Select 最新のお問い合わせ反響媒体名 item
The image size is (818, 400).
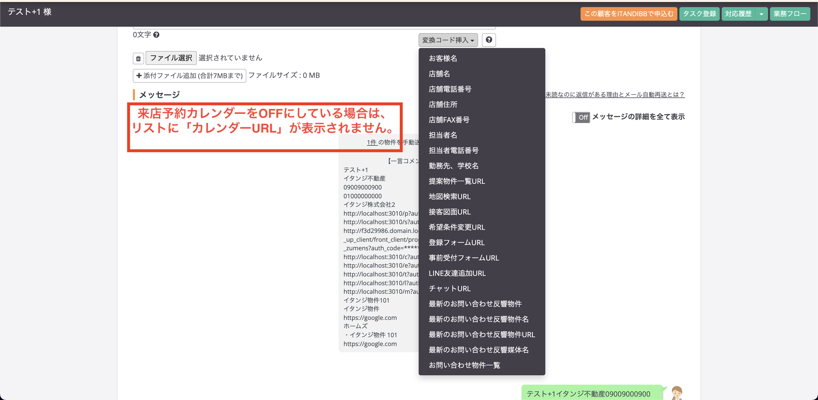tap(482, 350)
